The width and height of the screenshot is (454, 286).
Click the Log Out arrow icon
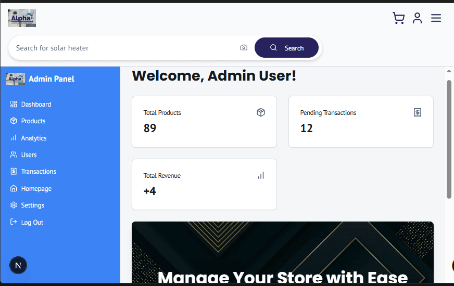14,222
